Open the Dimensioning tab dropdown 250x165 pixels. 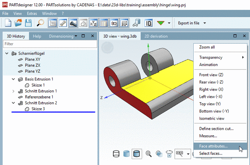[76, 36]
